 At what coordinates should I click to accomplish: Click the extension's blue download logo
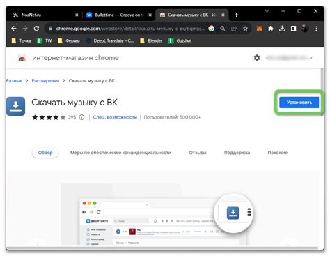pos(15,107)
